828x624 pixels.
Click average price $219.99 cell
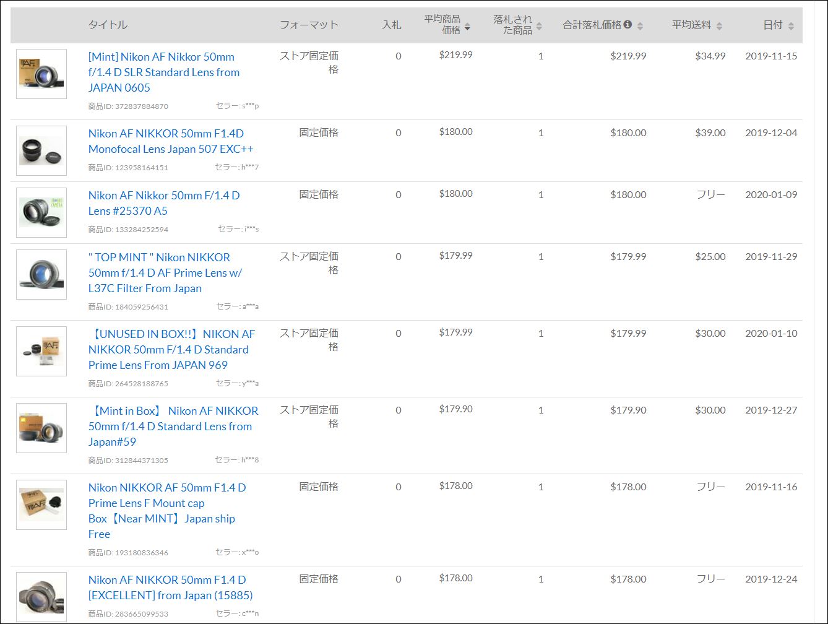pos(455,55)
